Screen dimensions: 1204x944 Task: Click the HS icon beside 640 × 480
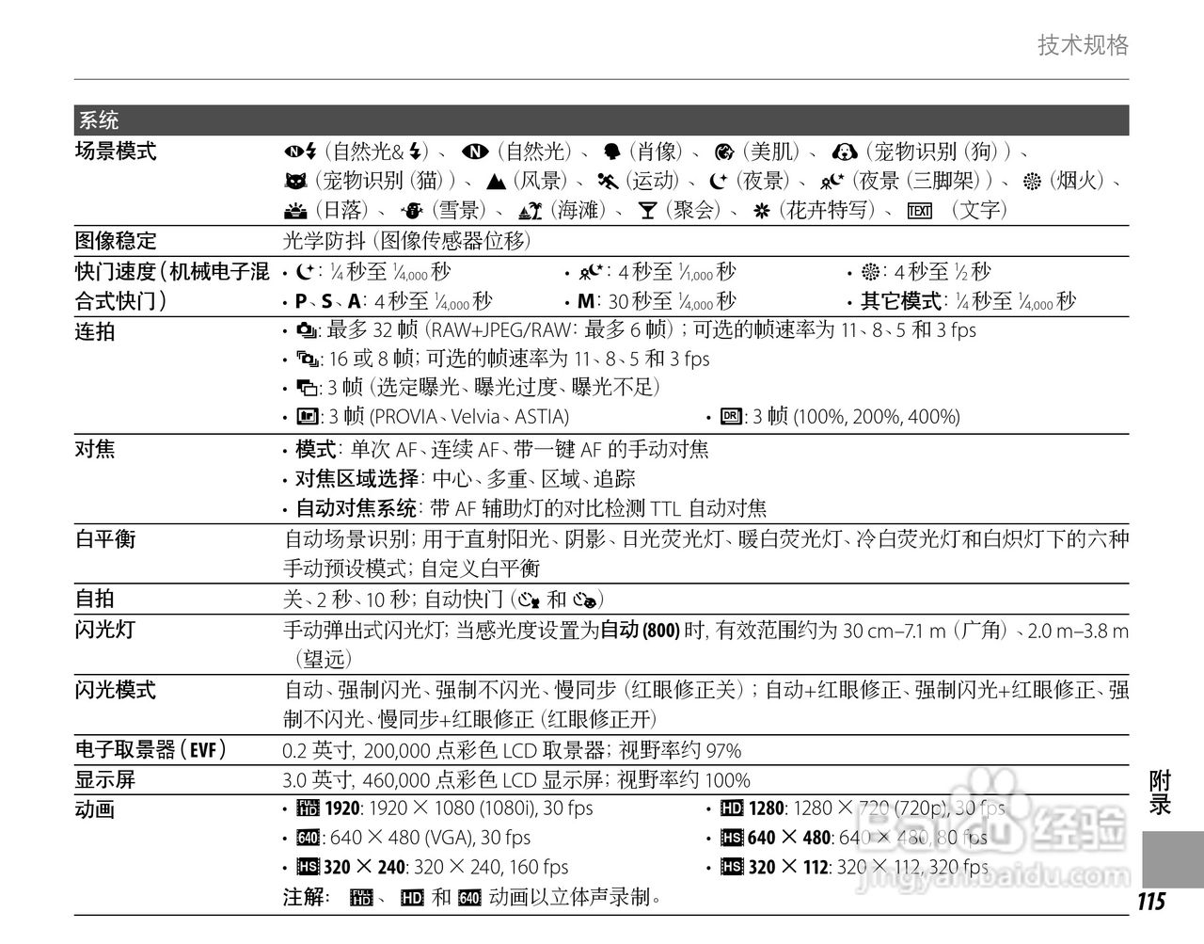tap(732, 838)
